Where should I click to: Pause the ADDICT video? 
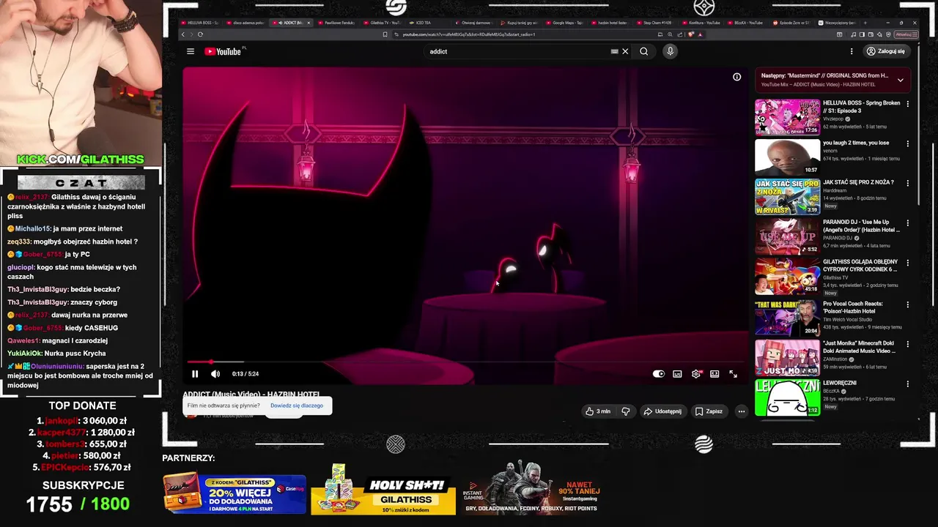(195, 374)
